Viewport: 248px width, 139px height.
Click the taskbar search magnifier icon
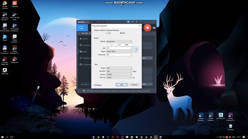pyautogui.click(x=7, y=137)
